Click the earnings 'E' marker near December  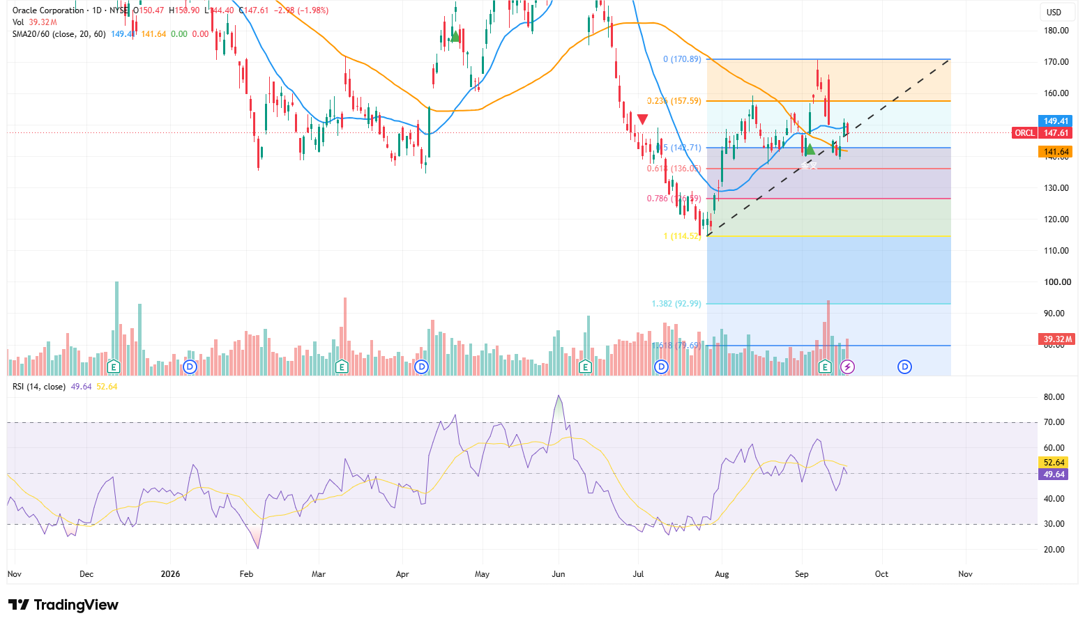tap(114, 366)
